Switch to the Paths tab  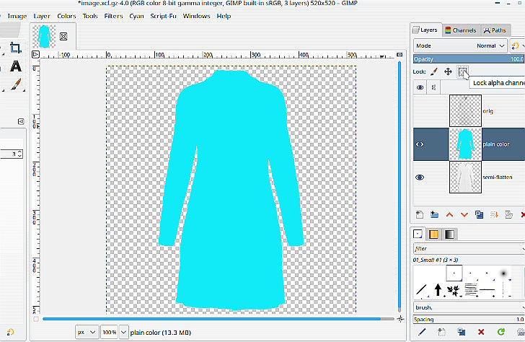(x=495, y=30)
